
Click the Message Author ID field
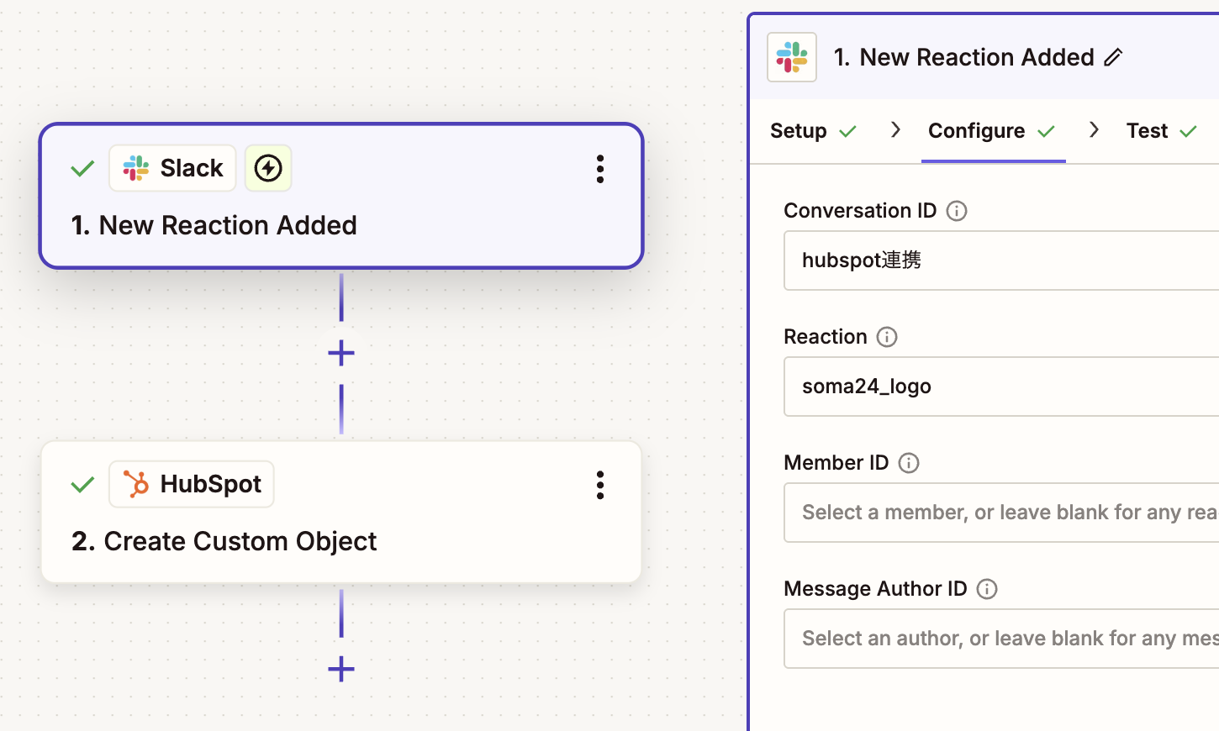click(x=1001, y=639)
